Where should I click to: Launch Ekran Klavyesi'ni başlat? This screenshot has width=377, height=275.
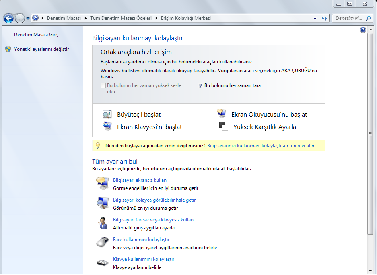[x=149, y=127]
